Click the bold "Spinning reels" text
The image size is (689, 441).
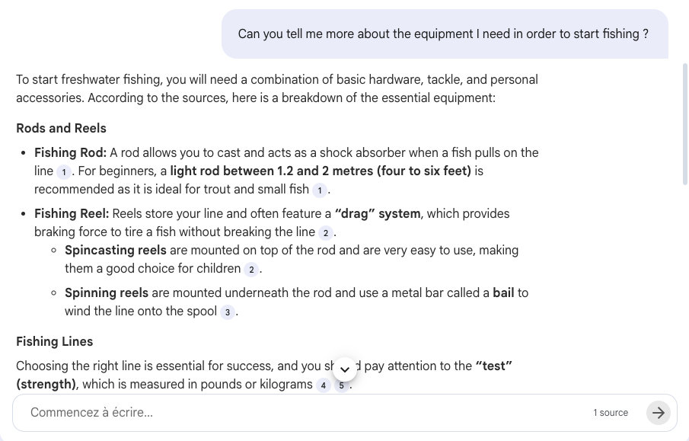point(107,292)
